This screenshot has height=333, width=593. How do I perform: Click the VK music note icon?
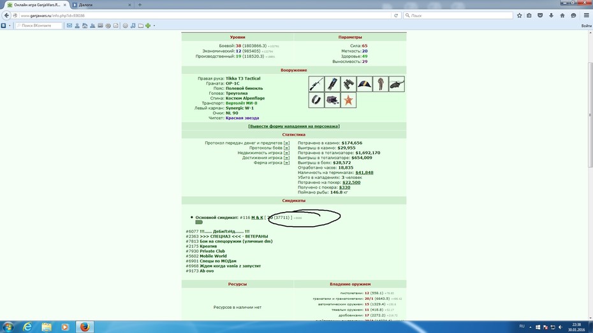[x=133, y=25]
